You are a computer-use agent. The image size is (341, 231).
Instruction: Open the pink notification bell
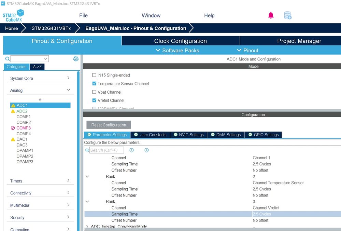(271, 15)
